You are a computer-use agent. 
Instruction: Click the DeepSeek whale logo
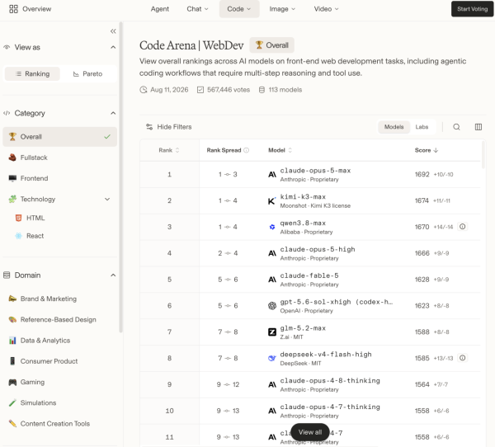pos(271,358)
